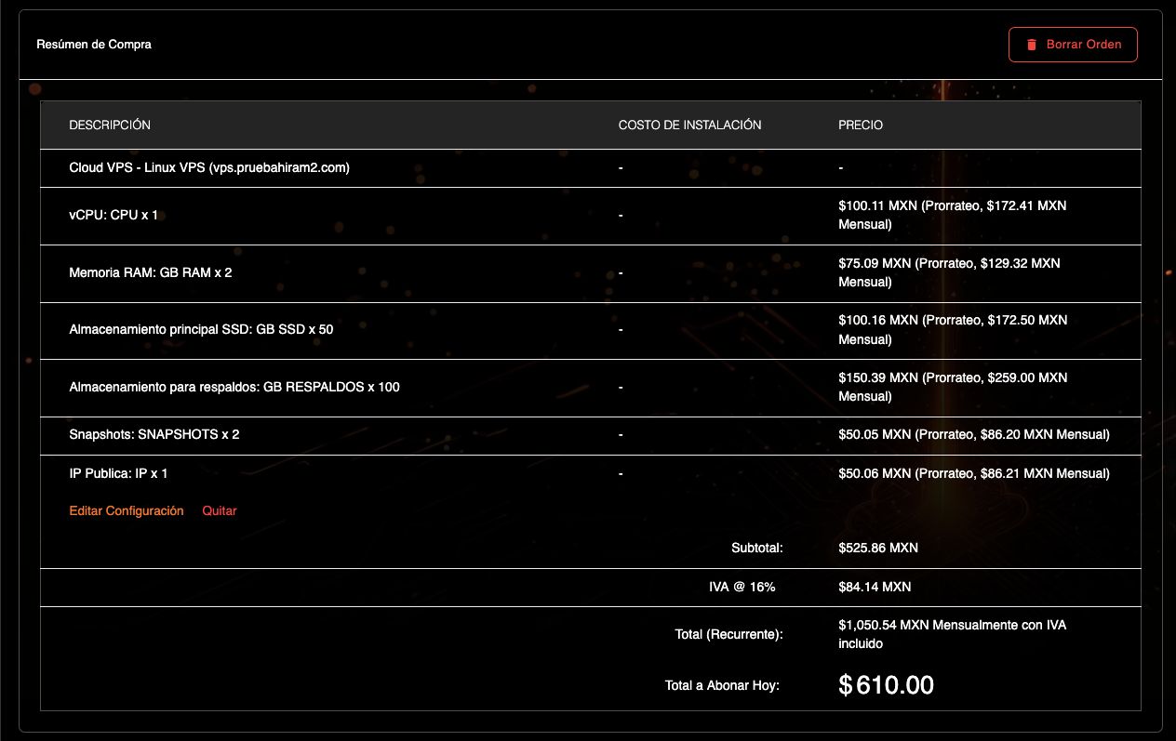Image resolution: width=1176 pixels, height=741 pixels.
Task: Select the Resúmen de Compra heading
Action: pyautogui.click(x=94, y=45)
